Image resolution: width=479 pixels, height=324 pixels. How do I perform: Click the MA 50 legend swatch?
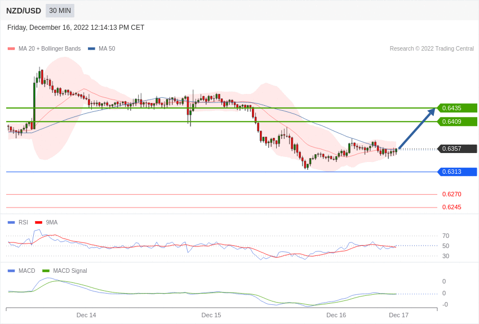(x=91, y=48)
